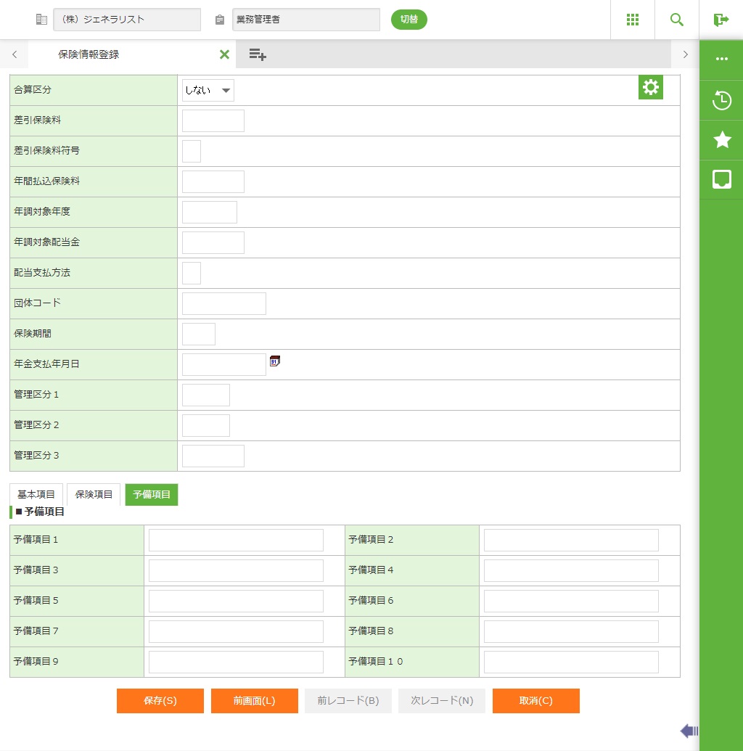The height and width of the screenshot is (751, 743).
Task: Focus the 予備項目６ input
Action: point(571,601)
